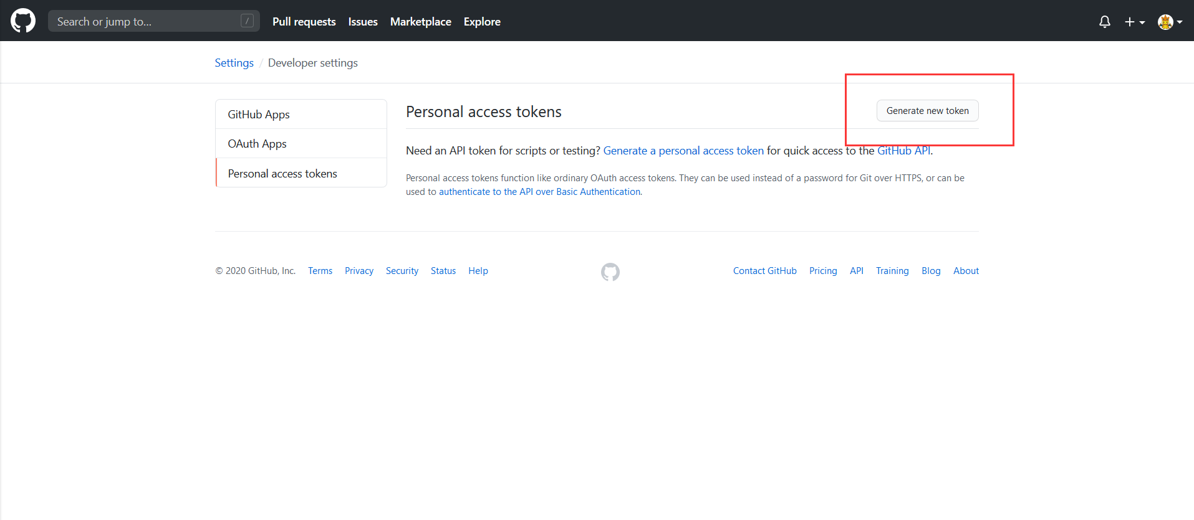Open Marketplace from the header
The image size is (1194, 520).
(420, 22)
